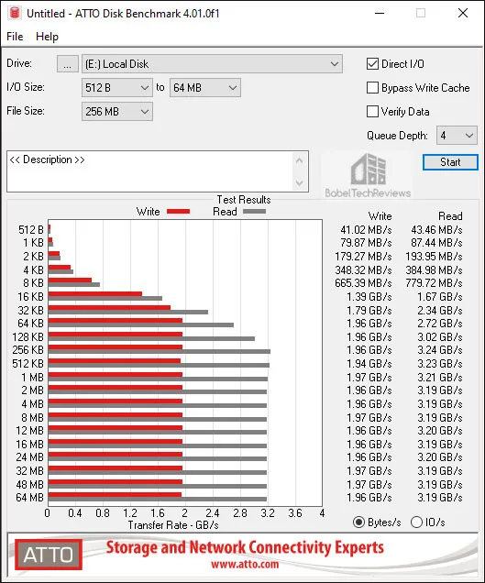The image size is (485, 583).
Task: Click the 1.94 GB/s write value
Action: point(369,363)
